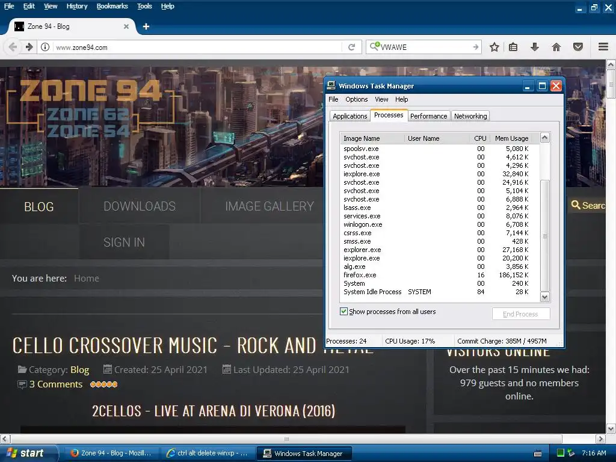Open Firefox Bookmarks menu
The height and width of the screenshot is (462, 616).
112,6
